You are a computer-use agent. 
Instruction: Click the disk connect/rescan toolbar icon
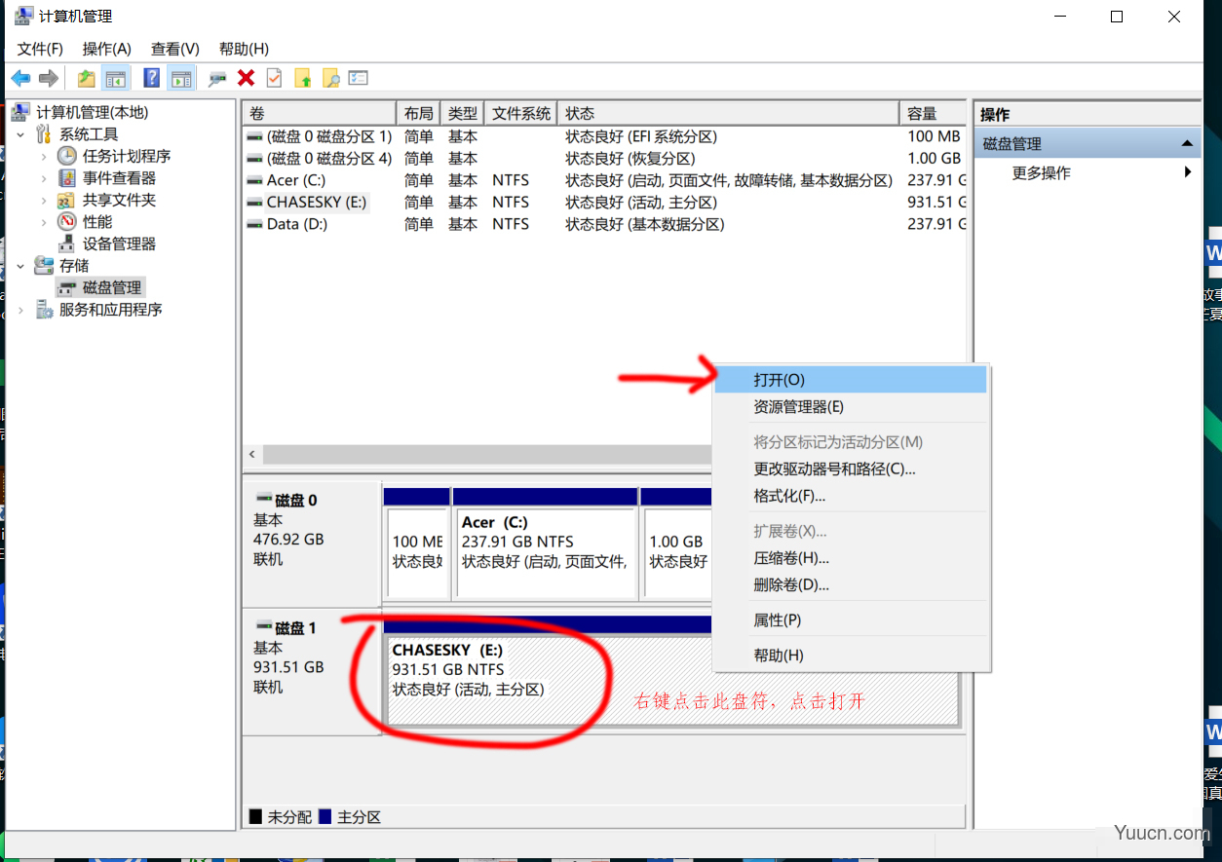coord(217,78)
